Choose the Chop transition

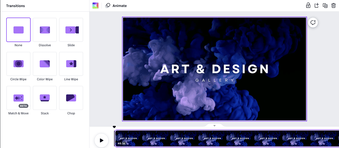71,98
